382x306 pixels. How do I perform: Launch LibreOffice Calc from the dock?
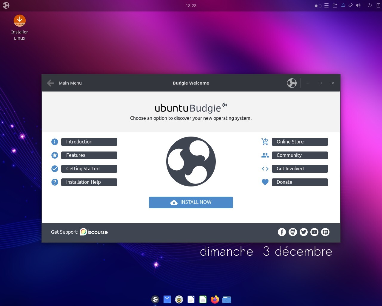(x=203, y=299)
